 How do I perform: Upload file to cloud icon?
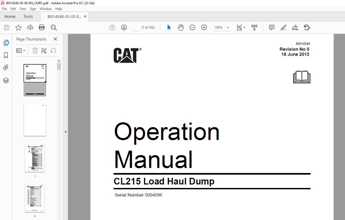(x=30, y=27)
